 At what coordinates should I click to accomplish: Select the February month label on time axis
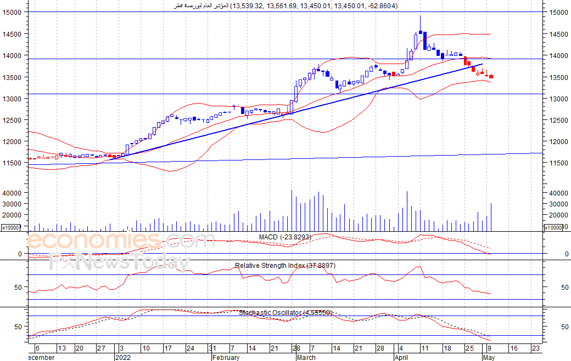226,357
